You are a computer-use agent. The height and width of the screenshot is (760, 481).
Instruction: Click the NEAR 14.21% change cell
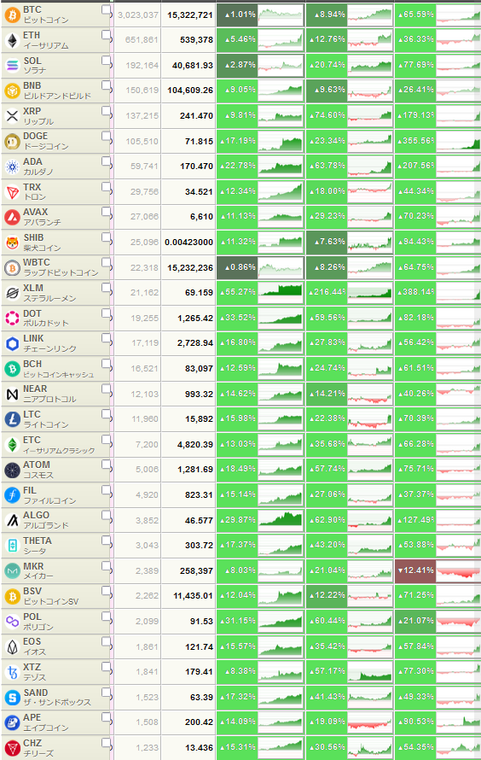[x=327, y=394]
